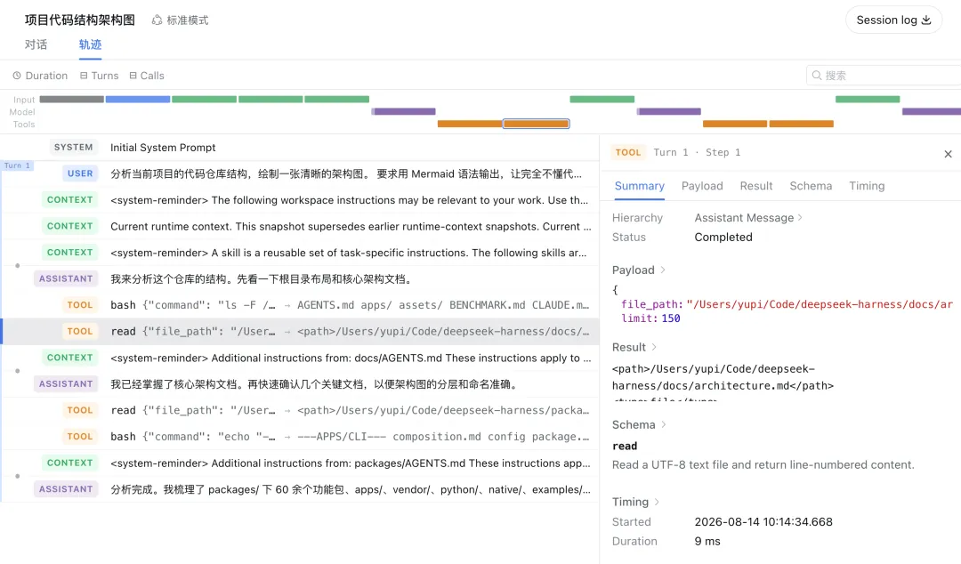Open the 分析完成 ASSISTANT row
Image resolution: width=961 pixels, height=564 pixels.
tap(300, 489)
